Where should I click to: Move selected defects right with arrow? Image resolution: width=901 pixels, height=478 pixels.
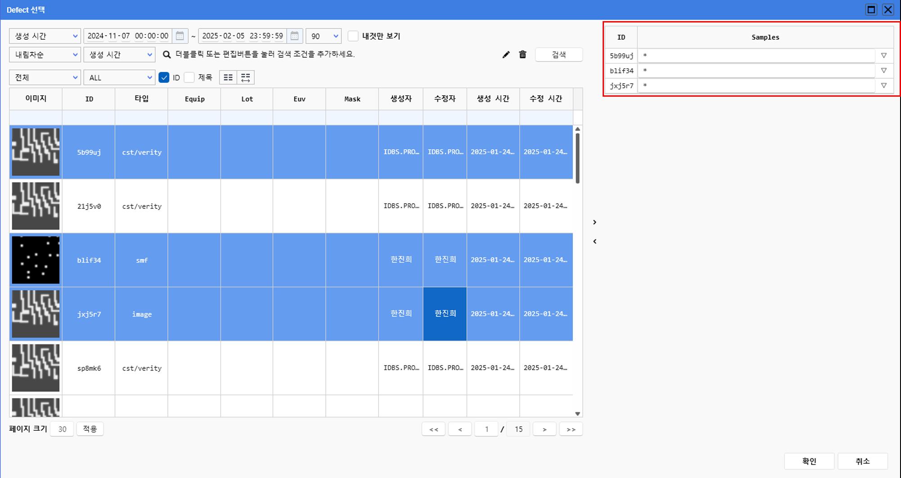[595, 222]
